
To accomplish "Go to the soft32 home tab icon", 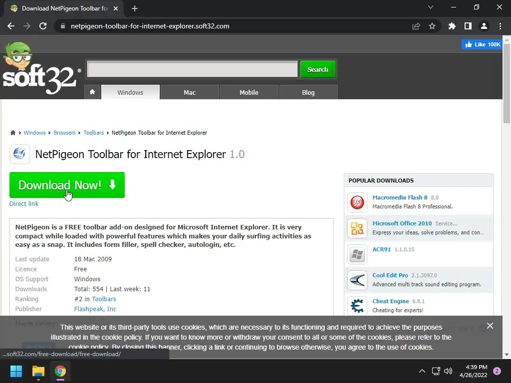I will coord(92,92).
